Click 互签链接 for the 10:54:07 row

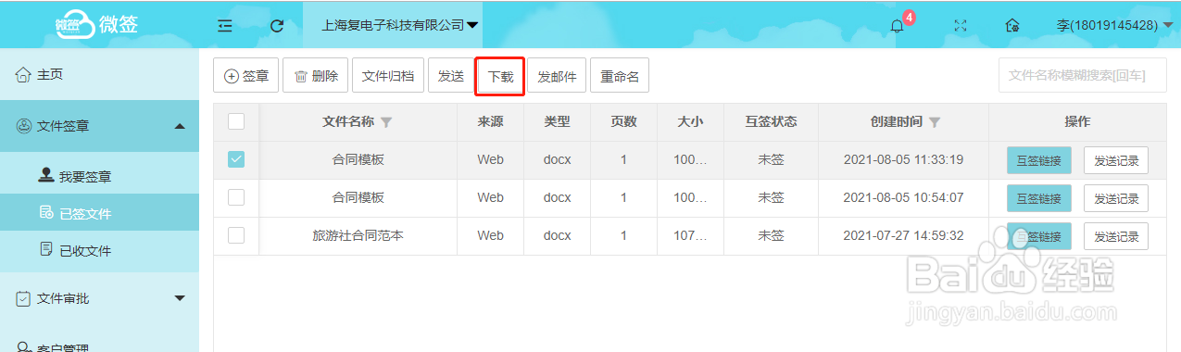pos(1039,198)
